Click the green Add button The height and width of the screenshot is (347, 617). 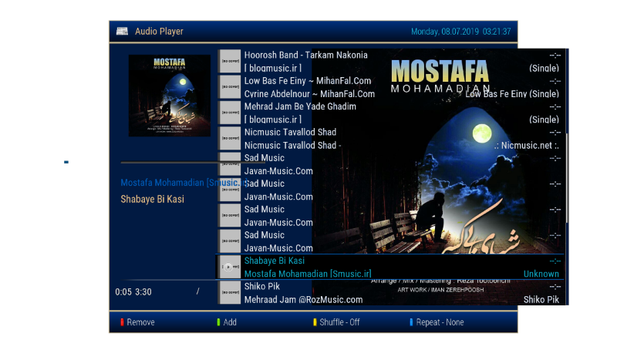[227, 322]
